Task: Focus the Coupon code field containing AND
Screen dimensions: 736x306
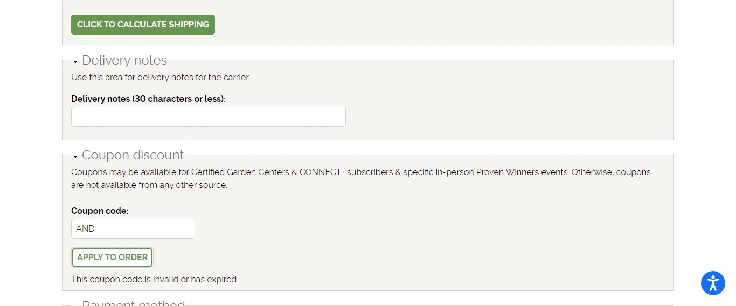Action: pos(133,229)
